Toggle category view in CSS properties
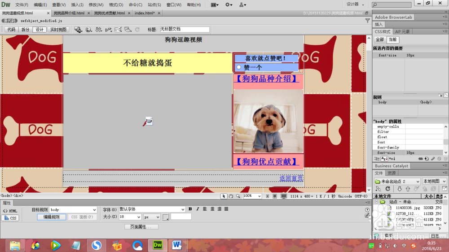Image resolution: width=449 pixels, height=252 pixels. tap(377, 158)
